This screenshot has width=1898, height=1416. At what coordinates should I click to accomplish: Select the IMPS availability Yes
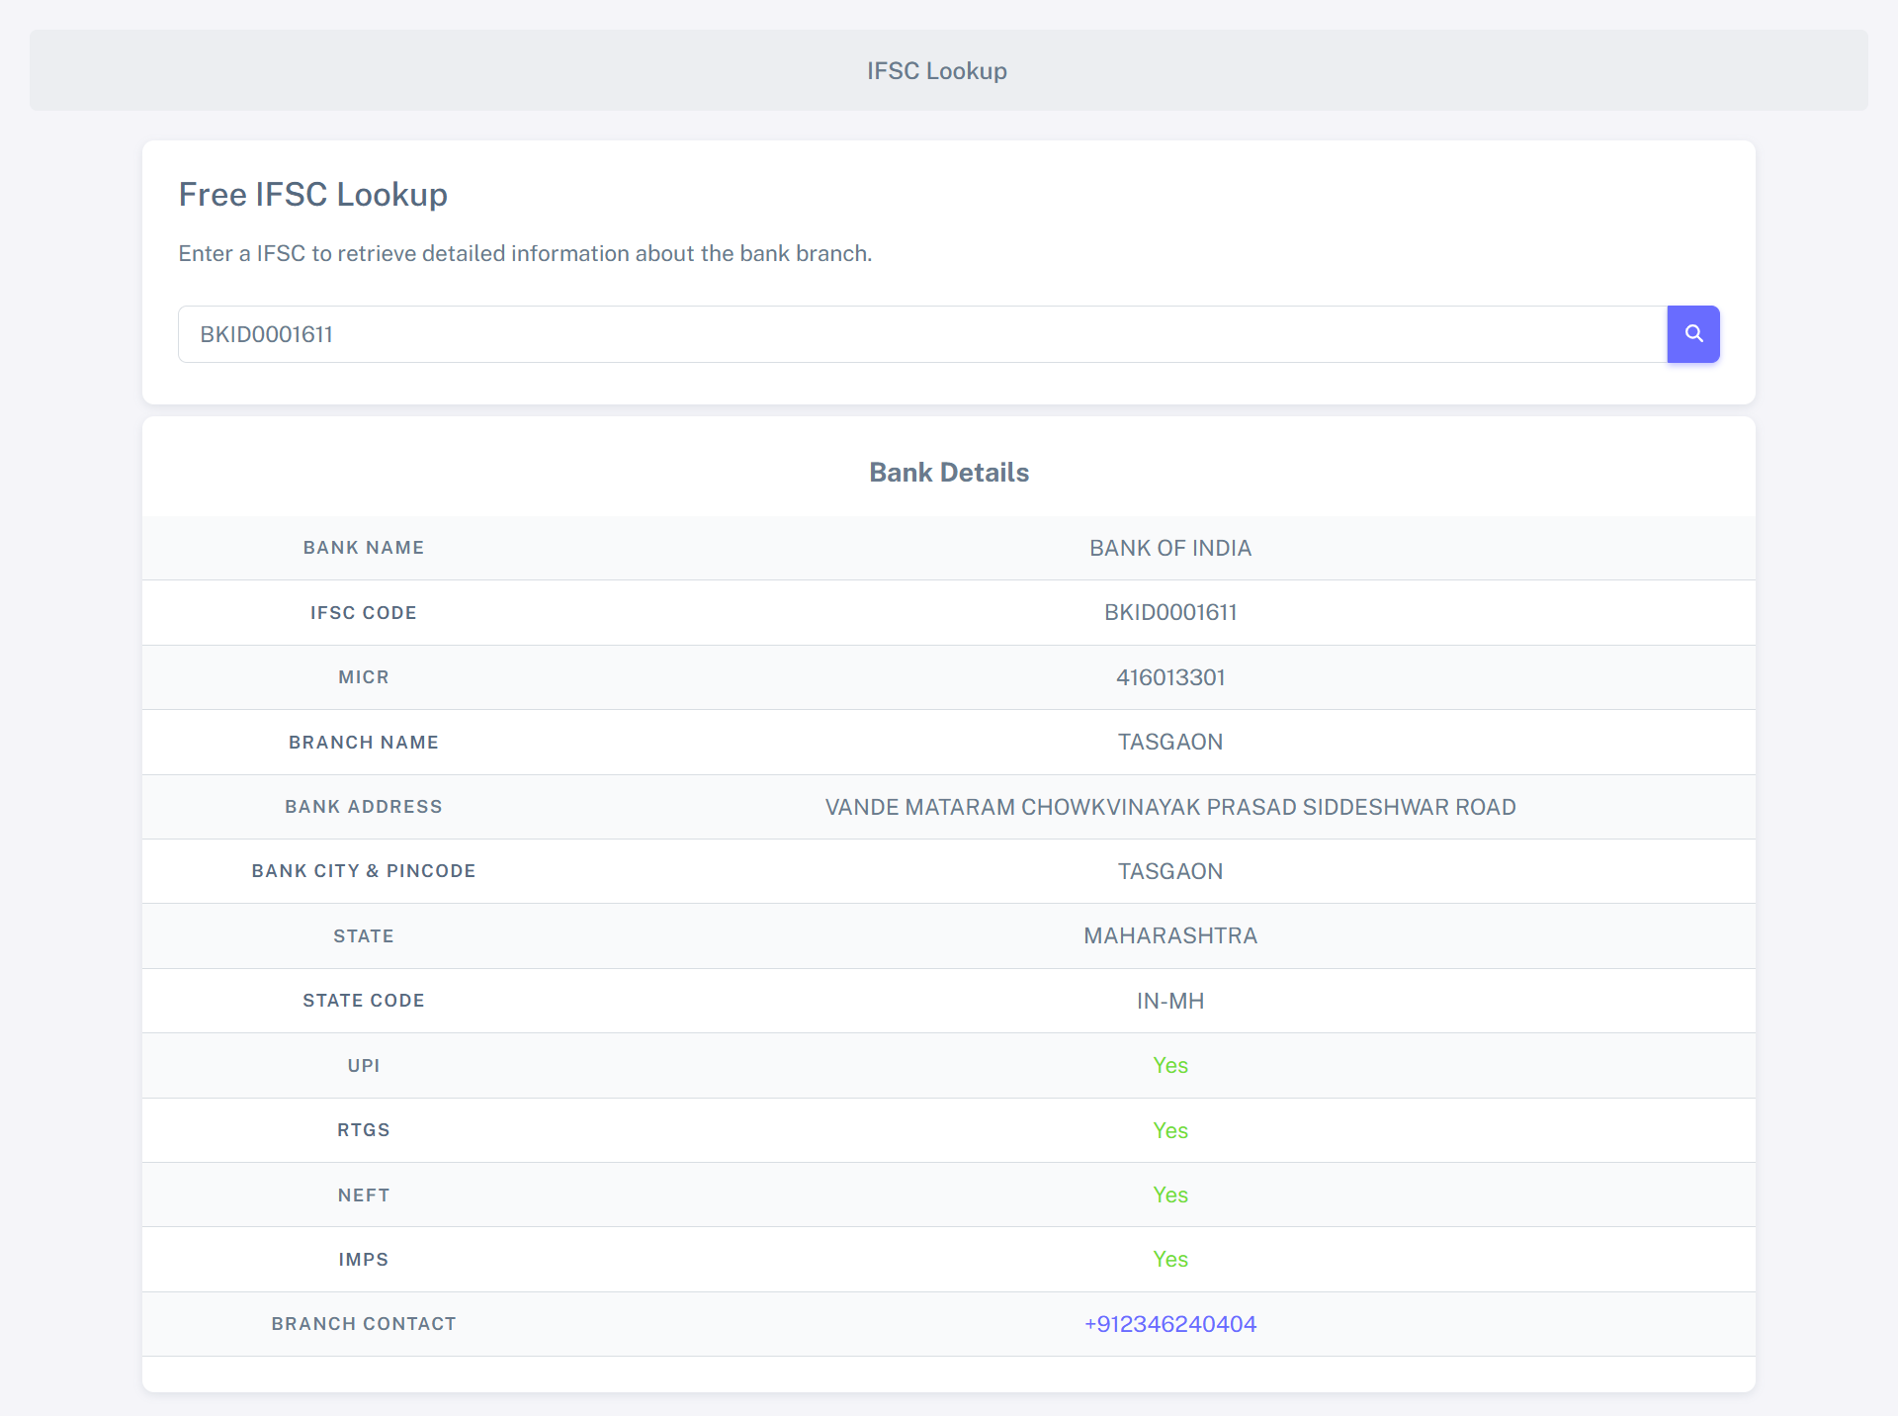pos(1170,1260)
